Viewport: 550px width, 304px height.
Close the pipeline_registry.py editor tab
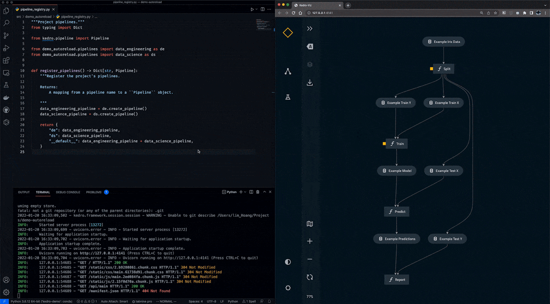[x=53, y=9]
